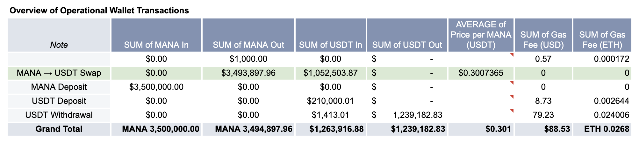Select the $3,500,000.00 MANA Deposit cell
The height and width of the screenshot is (142, 639).
click(156, 87)
